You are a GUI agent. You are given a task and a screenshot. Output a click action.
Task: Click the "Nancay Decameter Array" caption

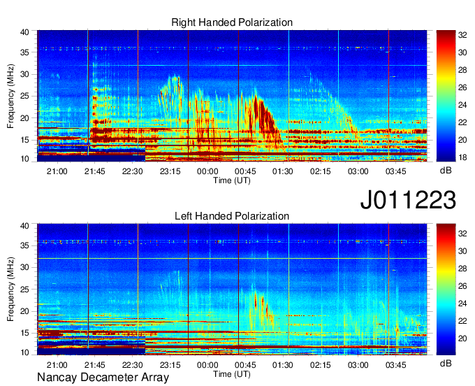pyautogui.click(x=103, y=378)
